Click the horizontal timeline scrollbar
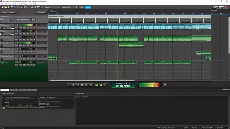The image size is (230, 129). tap(92, 80)
